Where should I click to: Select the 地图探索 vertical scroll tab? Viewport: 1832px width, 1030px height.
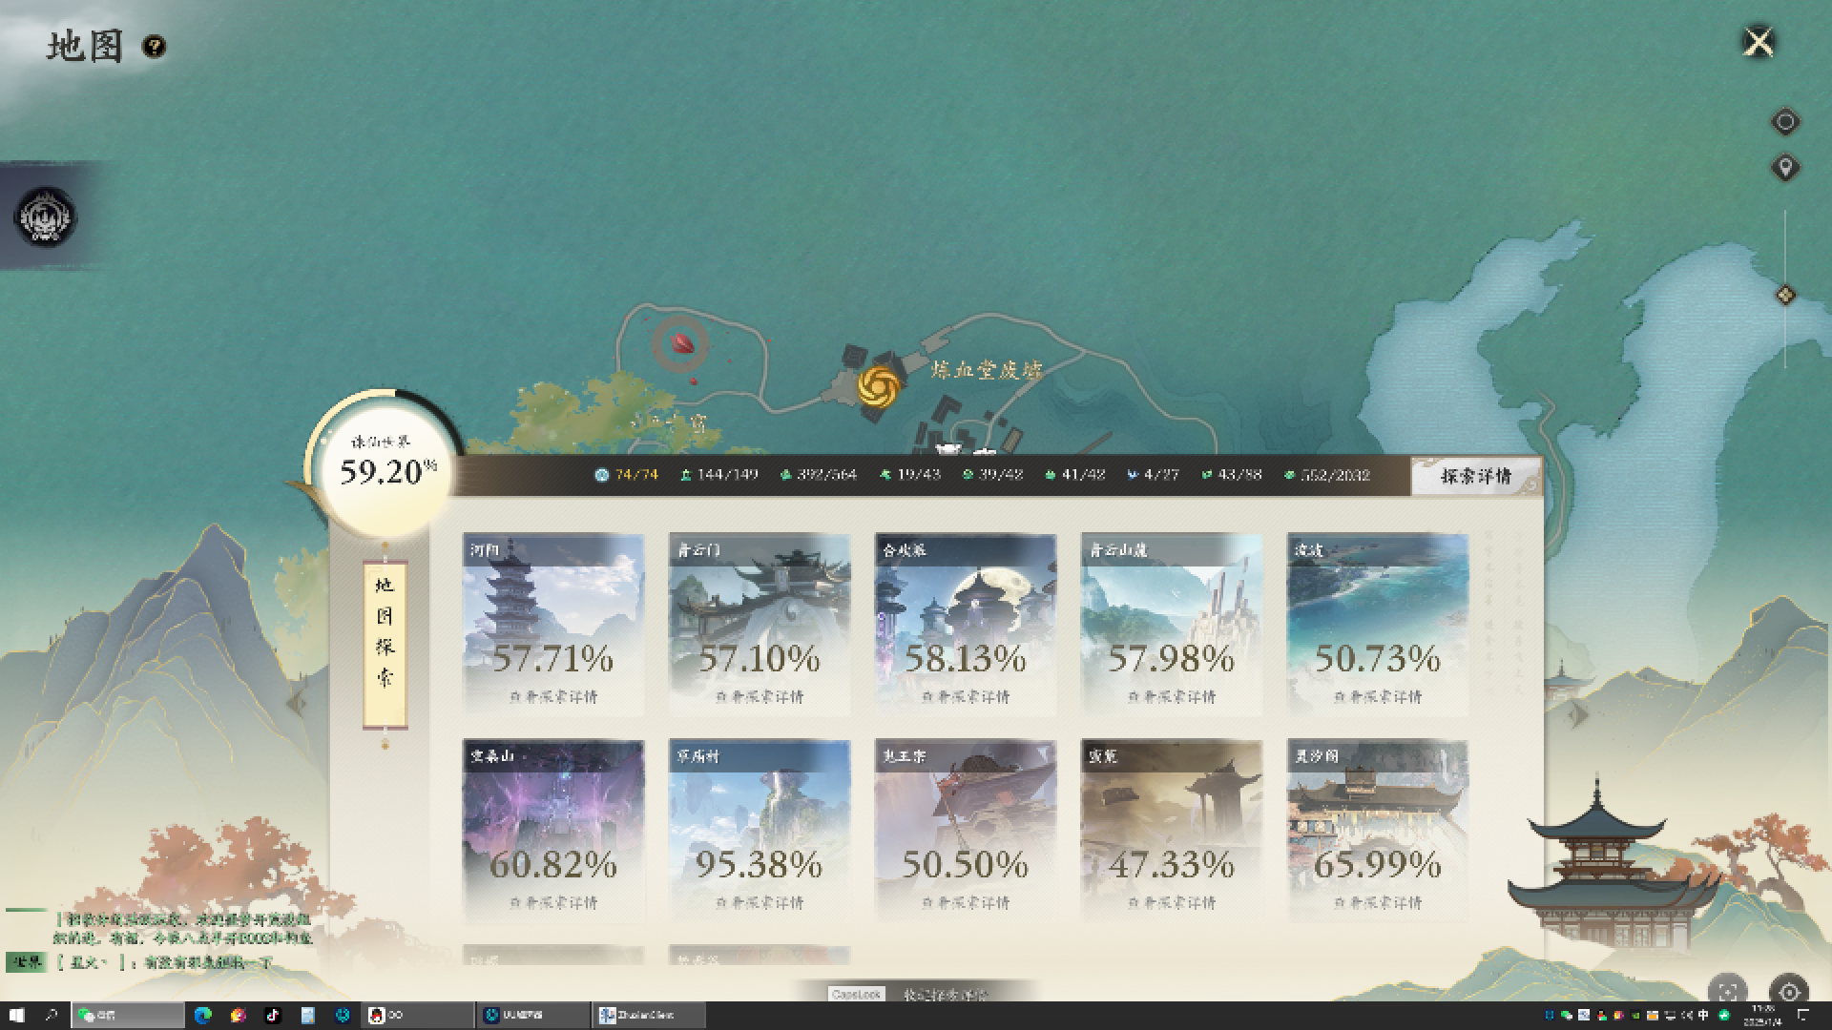(385, 644)
